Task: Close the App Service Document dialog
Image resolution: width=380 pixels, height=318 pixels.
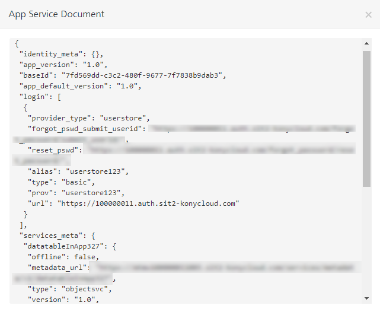Action: [368, 14]
